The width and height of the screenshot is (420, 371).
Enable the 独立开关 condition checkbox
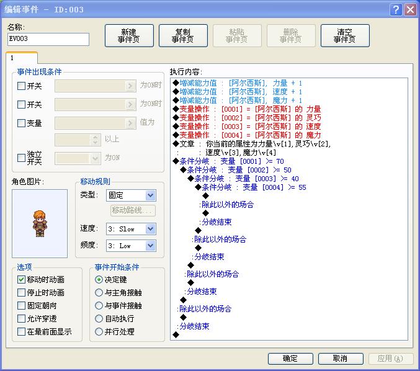(21, 158)
